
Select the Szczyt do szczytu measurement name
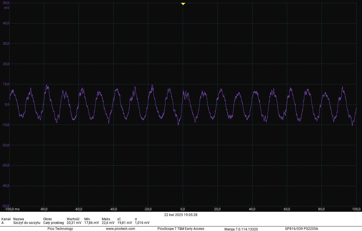tap(27, 223)
